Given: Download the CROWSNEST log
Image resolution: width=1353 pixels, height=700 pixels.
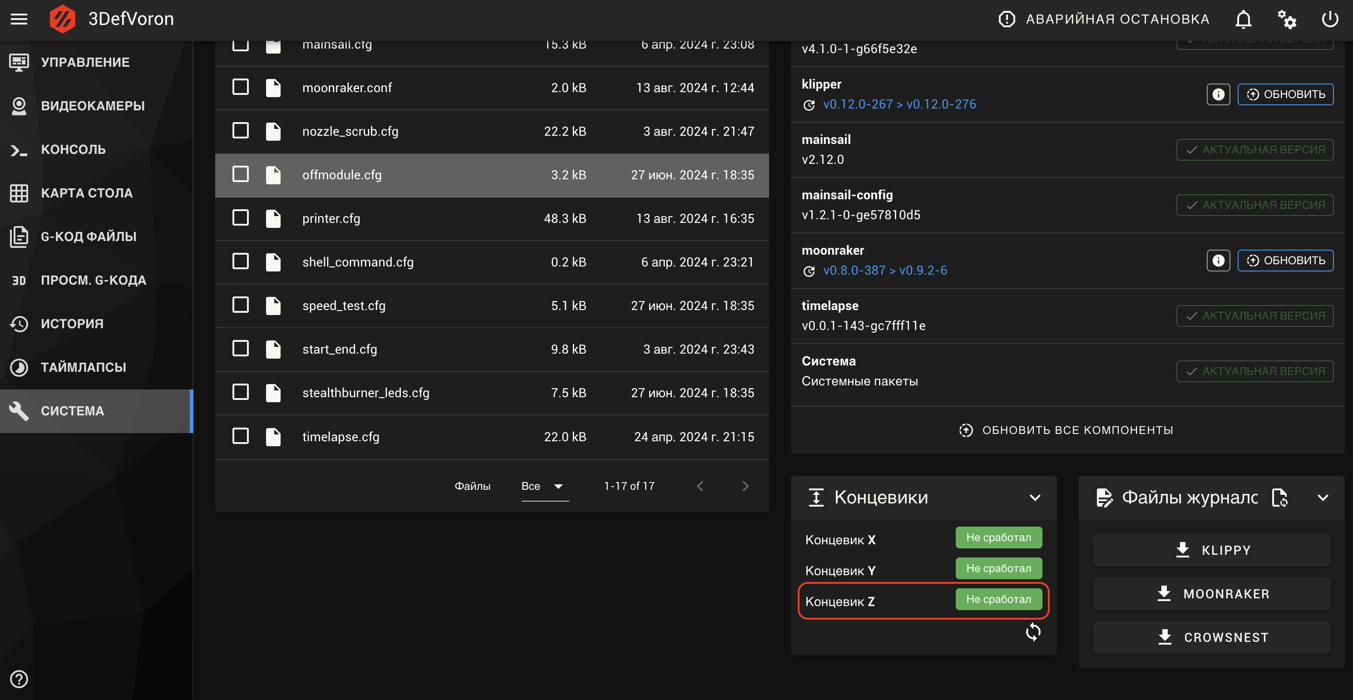Looking at the screenshot, I should [x=1211, y=637].
